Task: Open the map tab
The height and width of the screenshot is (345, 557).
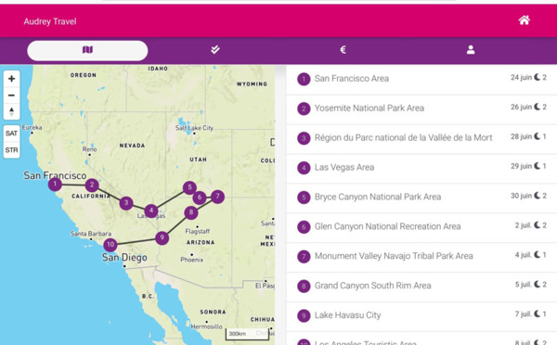Action: [x=87, y=50]
